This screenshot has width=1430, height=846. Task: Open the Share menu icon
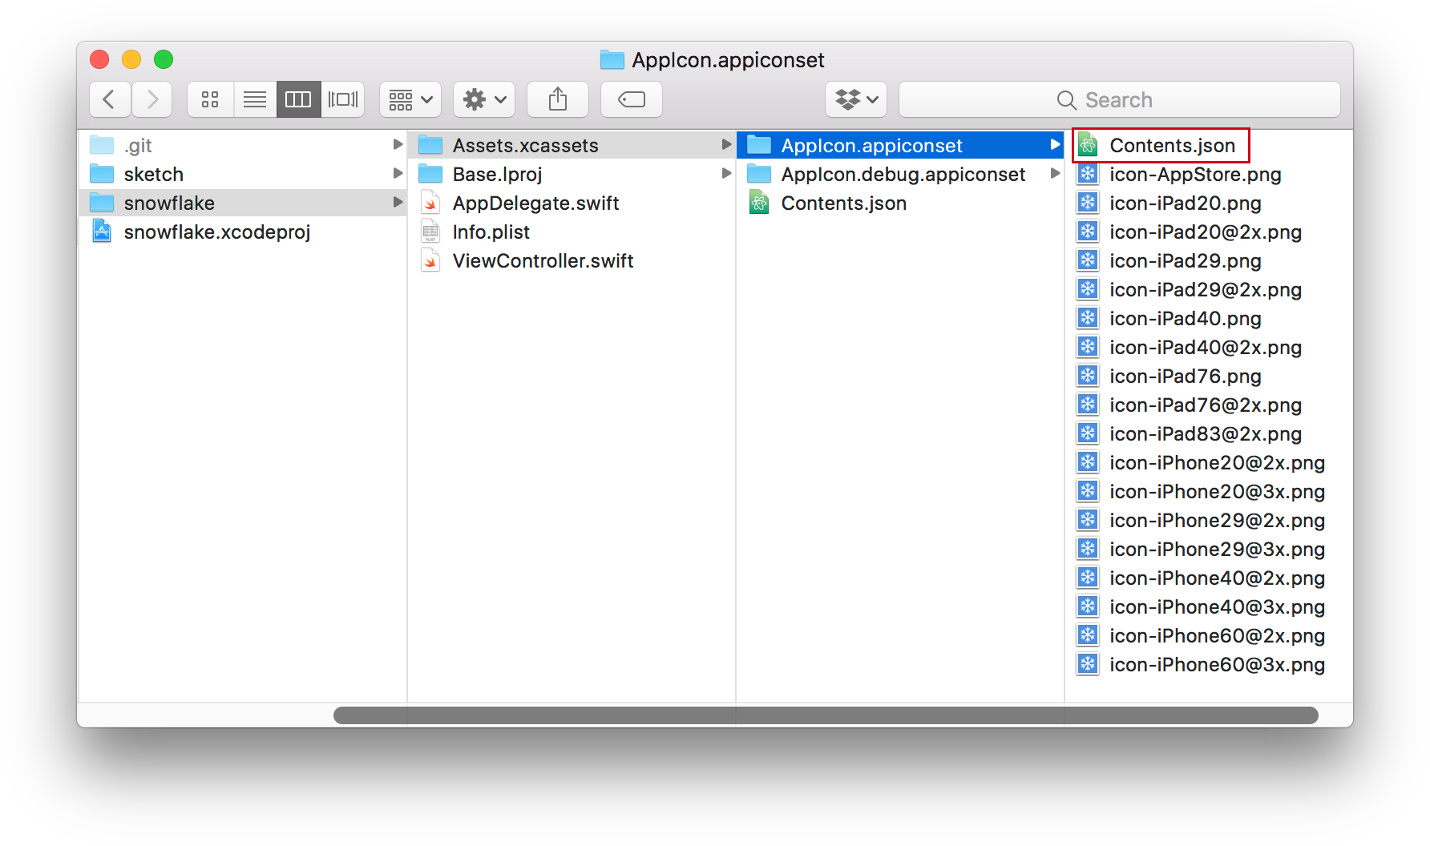pos(557,99)
